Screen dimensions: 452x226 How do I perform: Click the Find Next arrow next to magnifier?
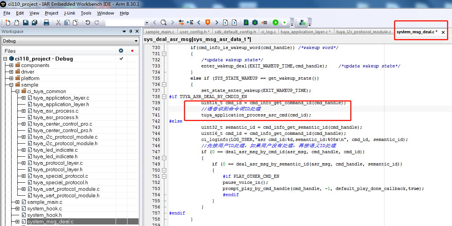172,23
